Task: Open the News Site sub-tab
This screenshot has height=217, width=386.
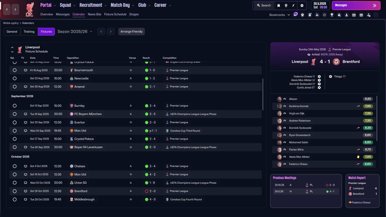Action: click(94, 14)
